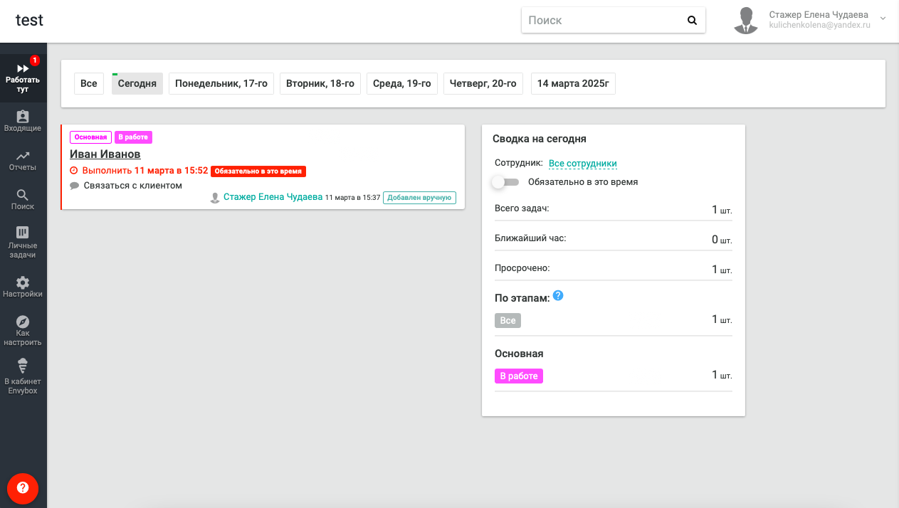
Task: Click the pink В работе stage badge in summary
Action: 518,376
